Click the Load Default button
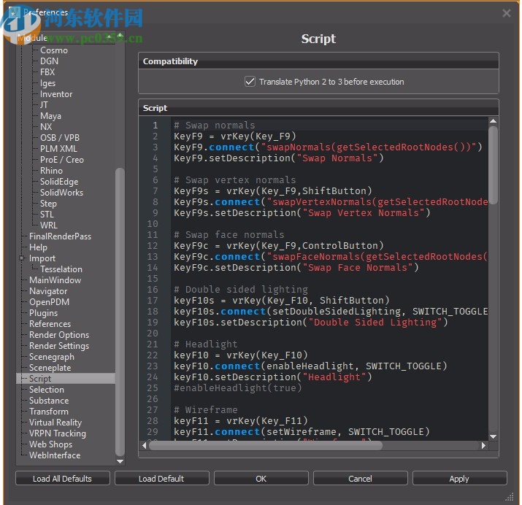 (161, 479)
